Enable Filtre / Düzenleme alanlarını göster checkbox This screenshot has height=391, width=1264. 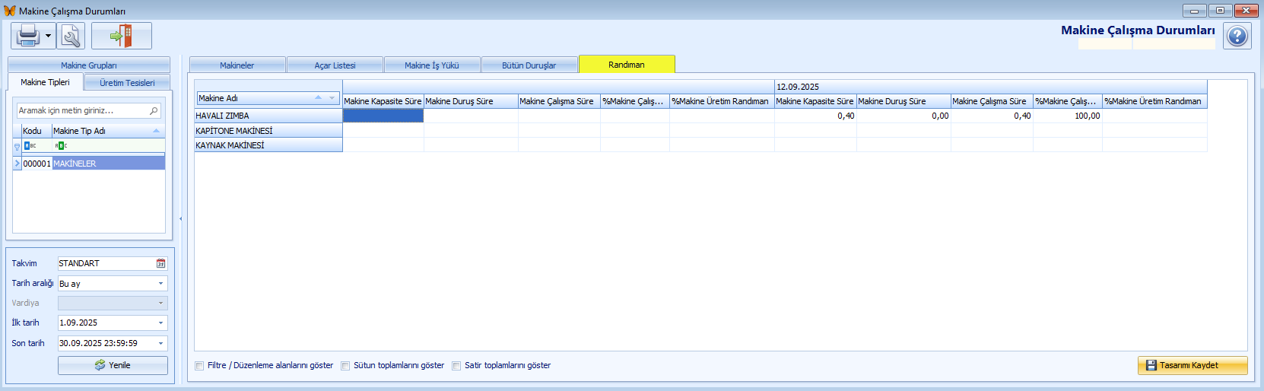tap(199, 366)
